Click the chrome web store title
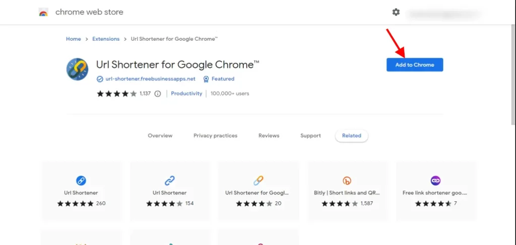This screenshot has height=245, width=516. [89, 12]
